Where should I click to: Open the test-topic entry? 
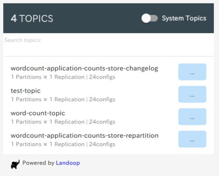click(26, 91)
